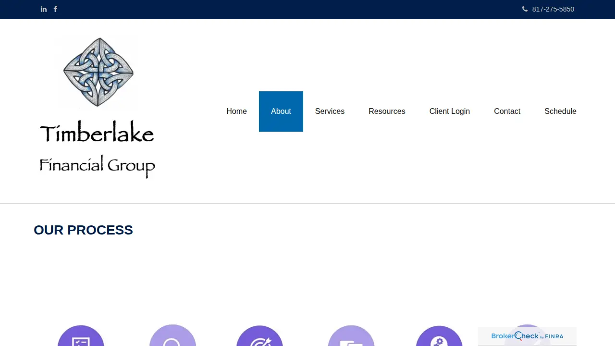Click the Timberlake Financial Group logo
Image resolution: width=615 pixels, height=346 pixels.
coord(97,108)
